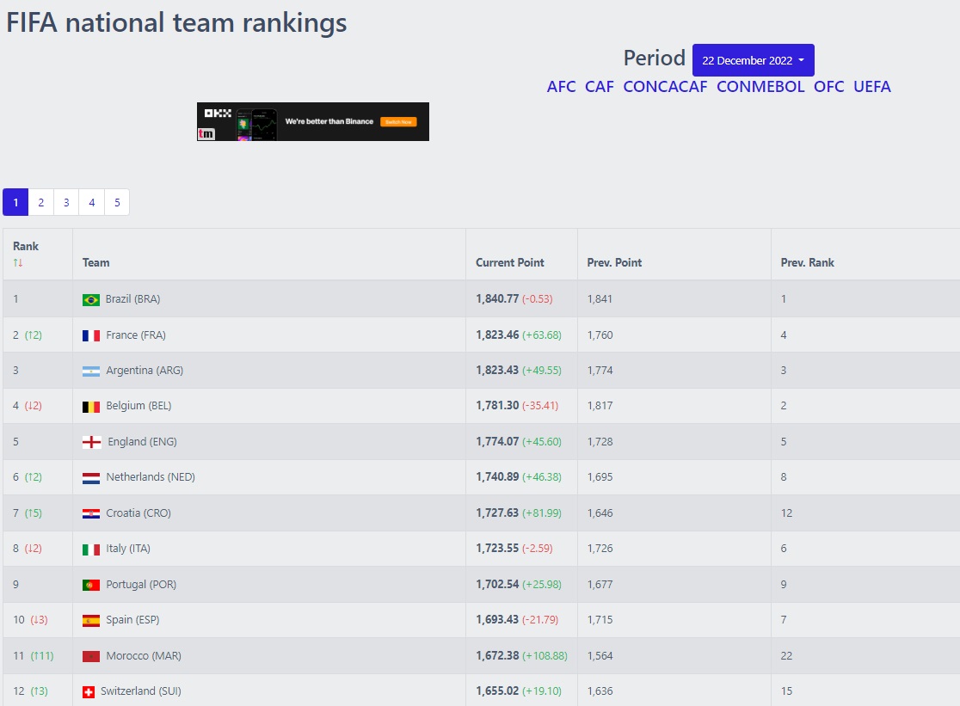Click the Switzerland flag icon
The width and height of the screenshot is (960, 706).
point(88,691)
